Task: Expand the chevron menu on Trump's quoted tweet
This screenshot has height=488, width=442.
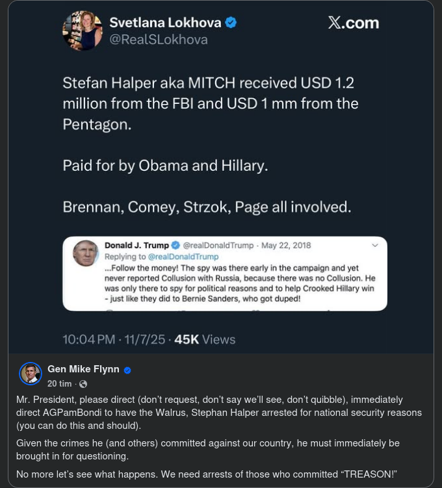Action: (x=374, y=246)
